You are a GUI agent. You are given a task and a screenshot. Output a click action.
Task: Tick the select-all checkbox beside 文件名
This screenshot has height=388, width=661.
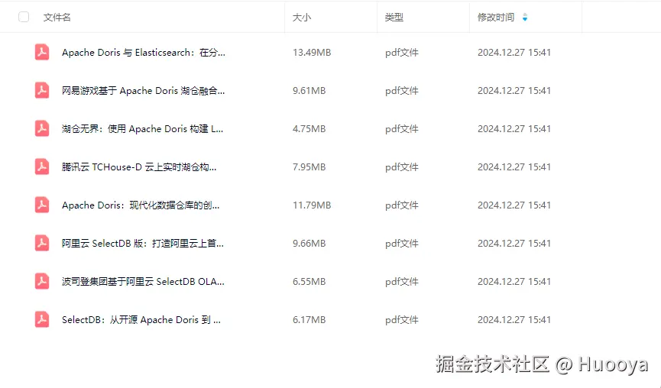tap(24, 17)
